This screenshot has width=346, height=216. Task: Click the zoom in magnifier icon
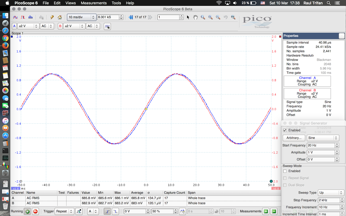pyautogui.click(x=210, y=17)
